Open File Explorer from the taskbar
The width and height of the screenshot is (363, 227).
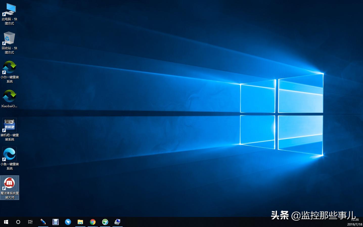click(x=80, y=222)
